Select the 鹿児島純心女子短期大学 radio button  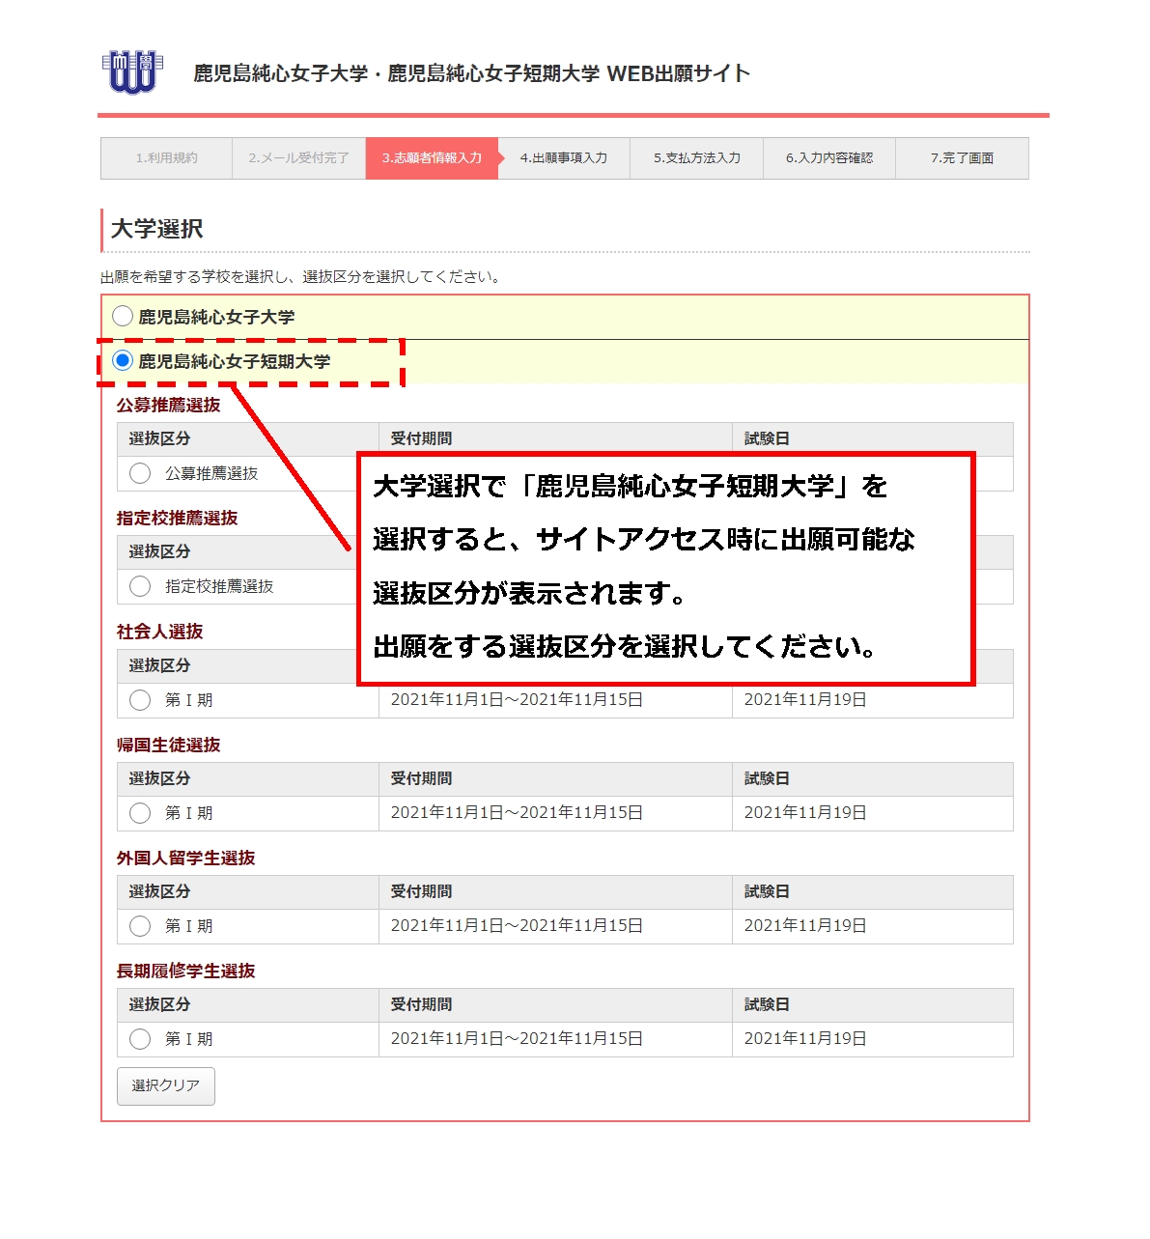tap(123, 360)
